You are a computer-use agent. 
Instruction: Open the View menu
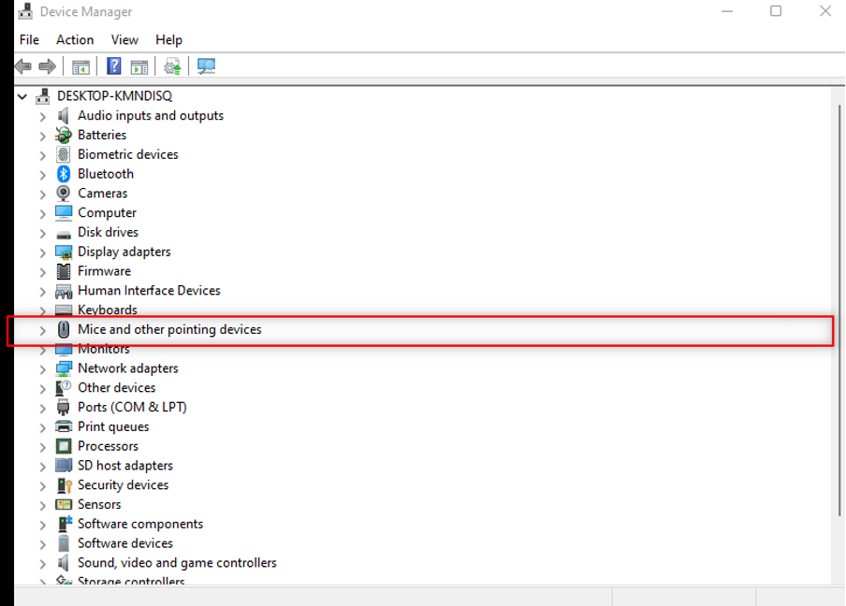pos(124,40)
